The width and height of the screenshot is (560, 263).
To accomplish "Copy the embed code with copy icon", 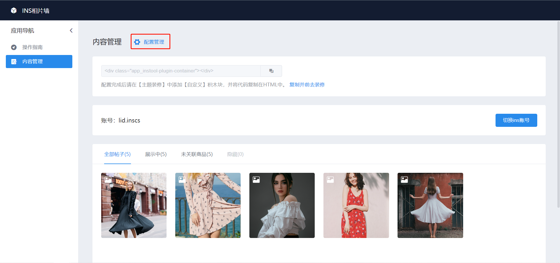I will click(x=271, y=71).
